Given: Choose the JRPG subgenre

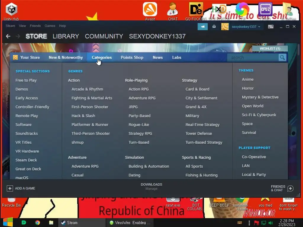Looking at the screenshot, I should (133, 107).
